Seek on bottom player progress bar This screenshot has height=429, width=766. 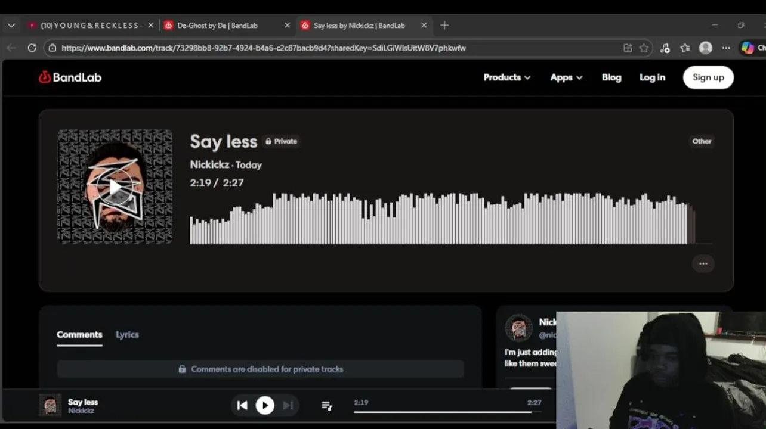coord(447,411)
